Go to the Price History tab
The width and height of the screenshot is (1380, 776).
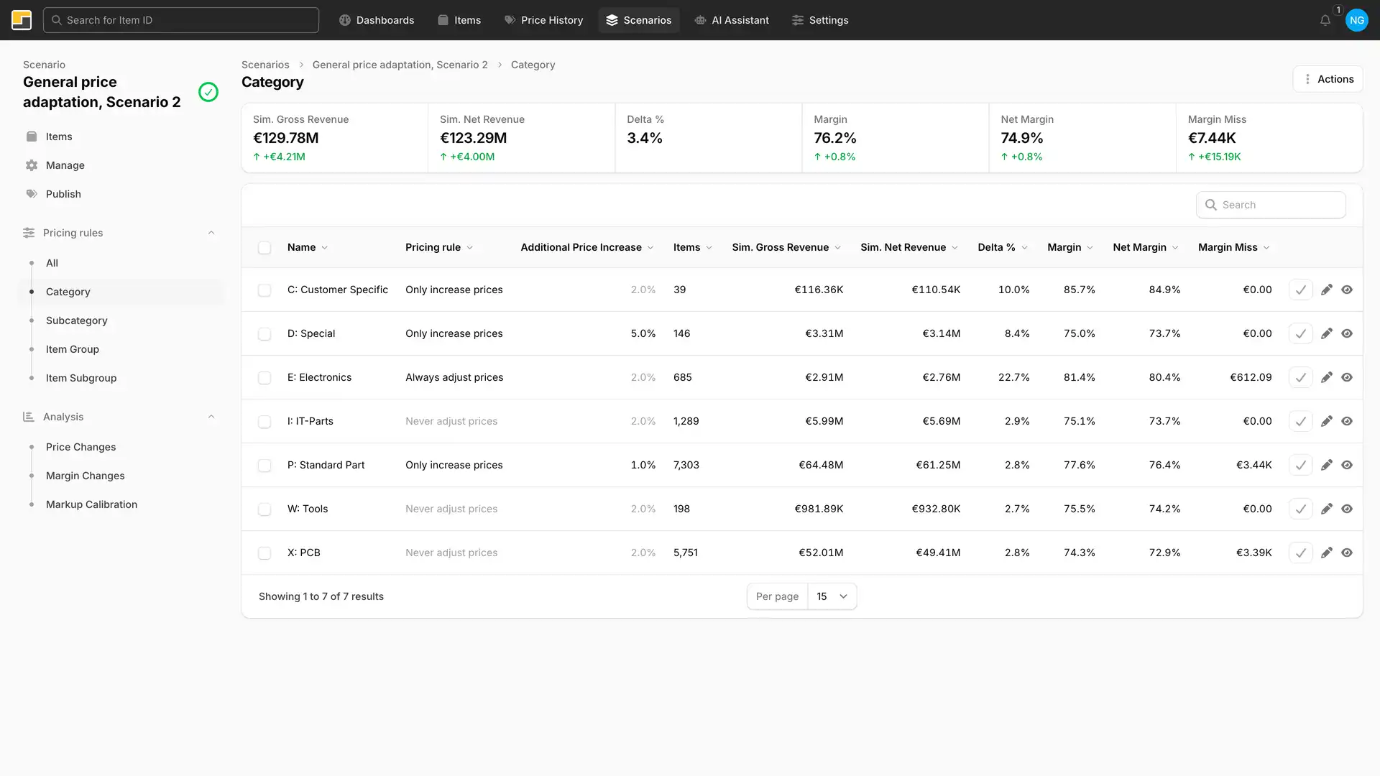[543, 20]
